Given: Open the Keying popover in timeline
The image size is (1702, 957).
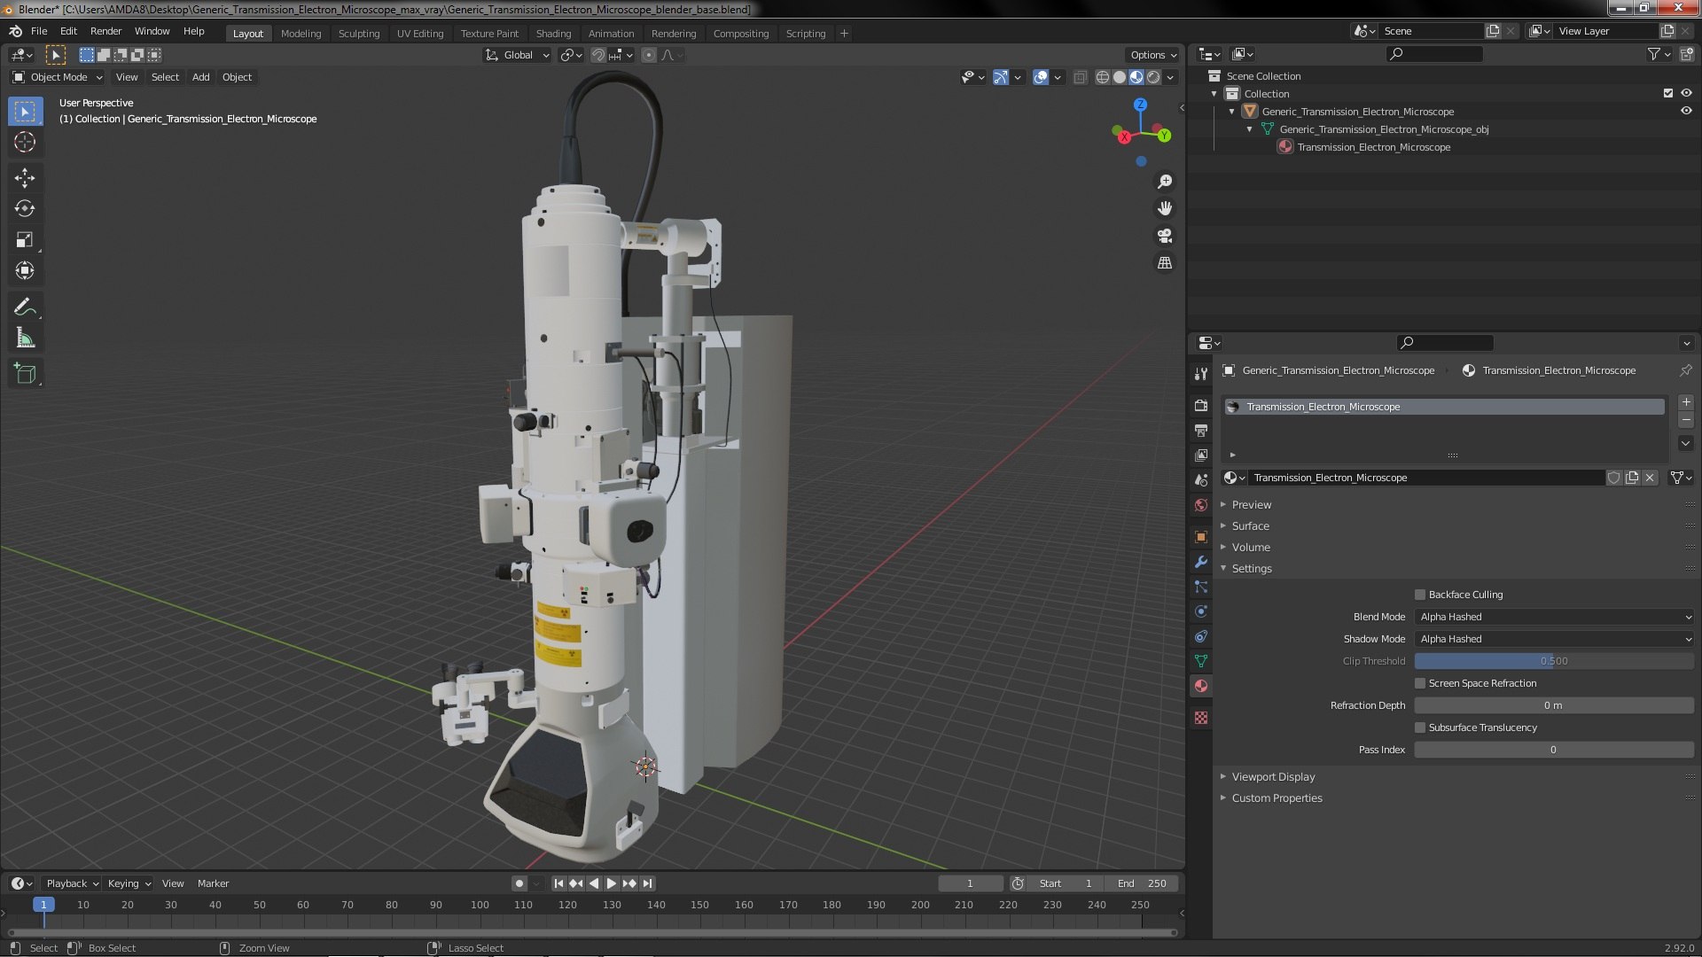Looking at the screenshot, I should click(x=129, y=883).
